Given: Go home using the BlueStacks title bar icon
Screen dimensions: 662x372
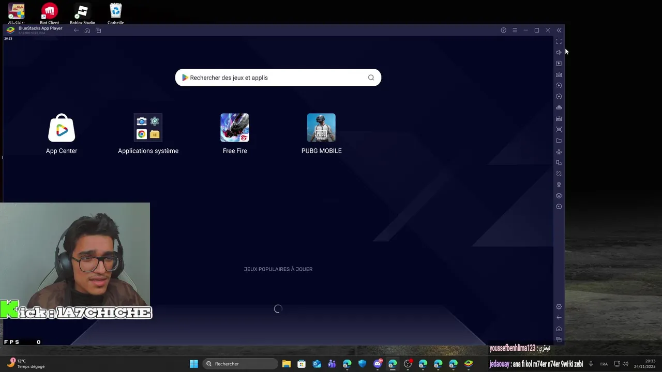Looking at the screenshot, I should [87, 30].
